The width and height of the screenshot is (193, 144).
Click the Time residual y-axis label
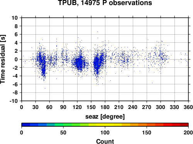click(3, 59)
